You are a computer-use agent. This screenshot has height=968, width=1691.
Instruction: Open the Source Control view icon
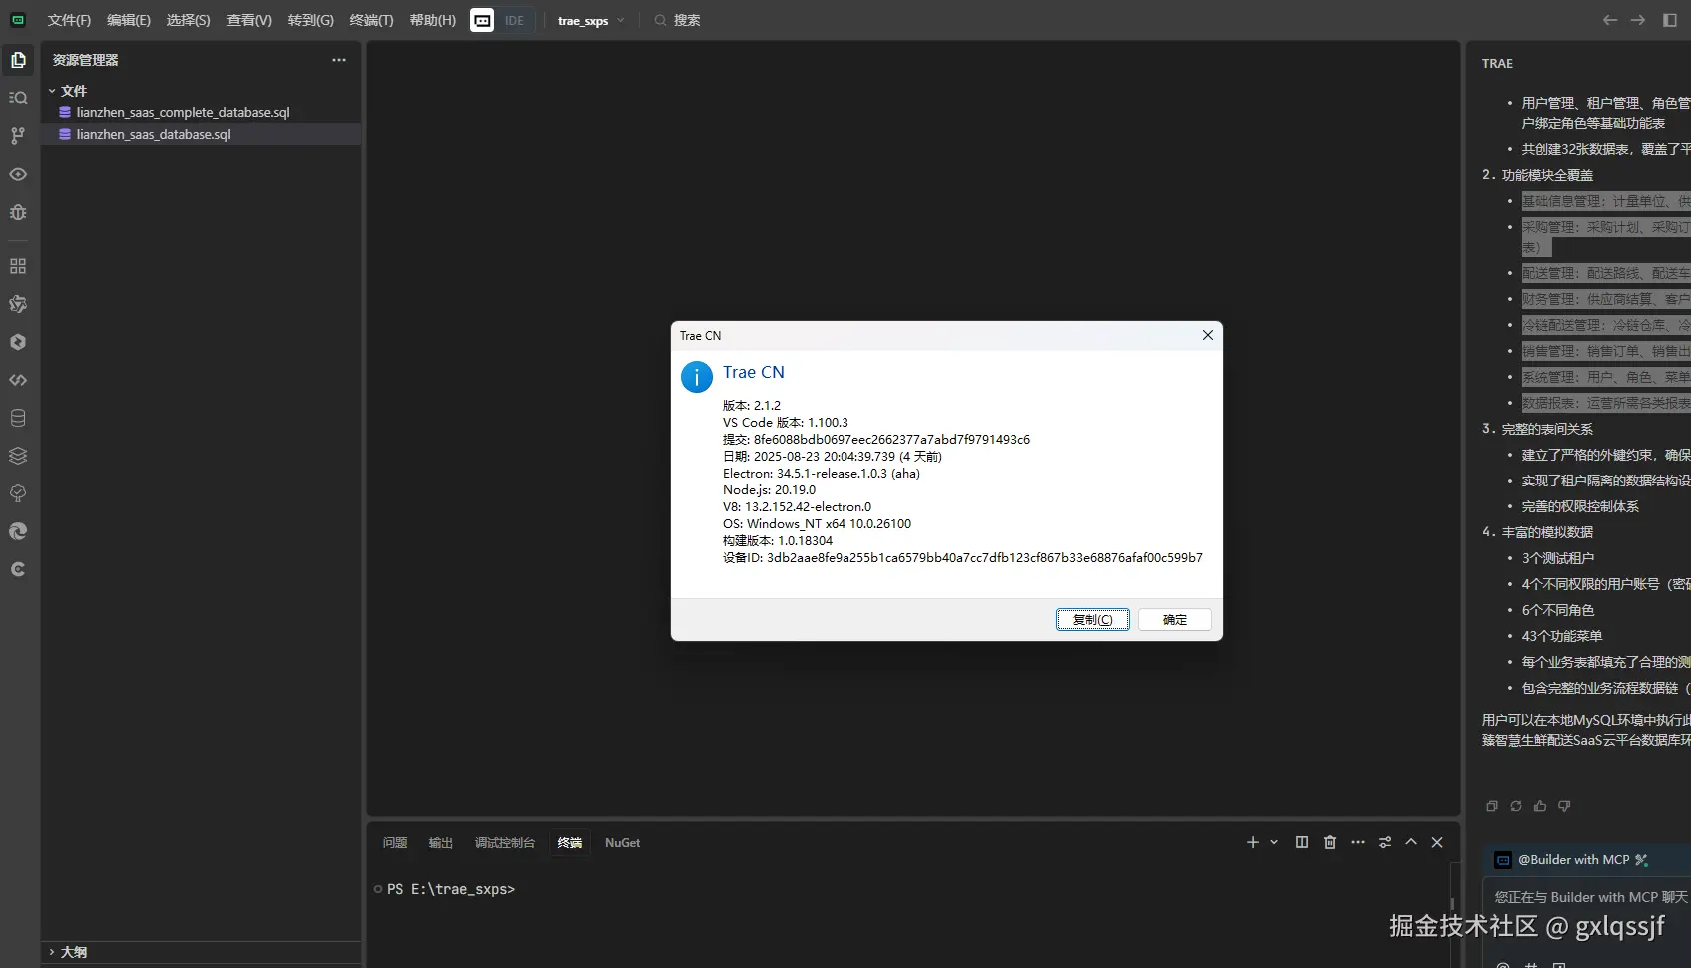[x=18, y=136]
